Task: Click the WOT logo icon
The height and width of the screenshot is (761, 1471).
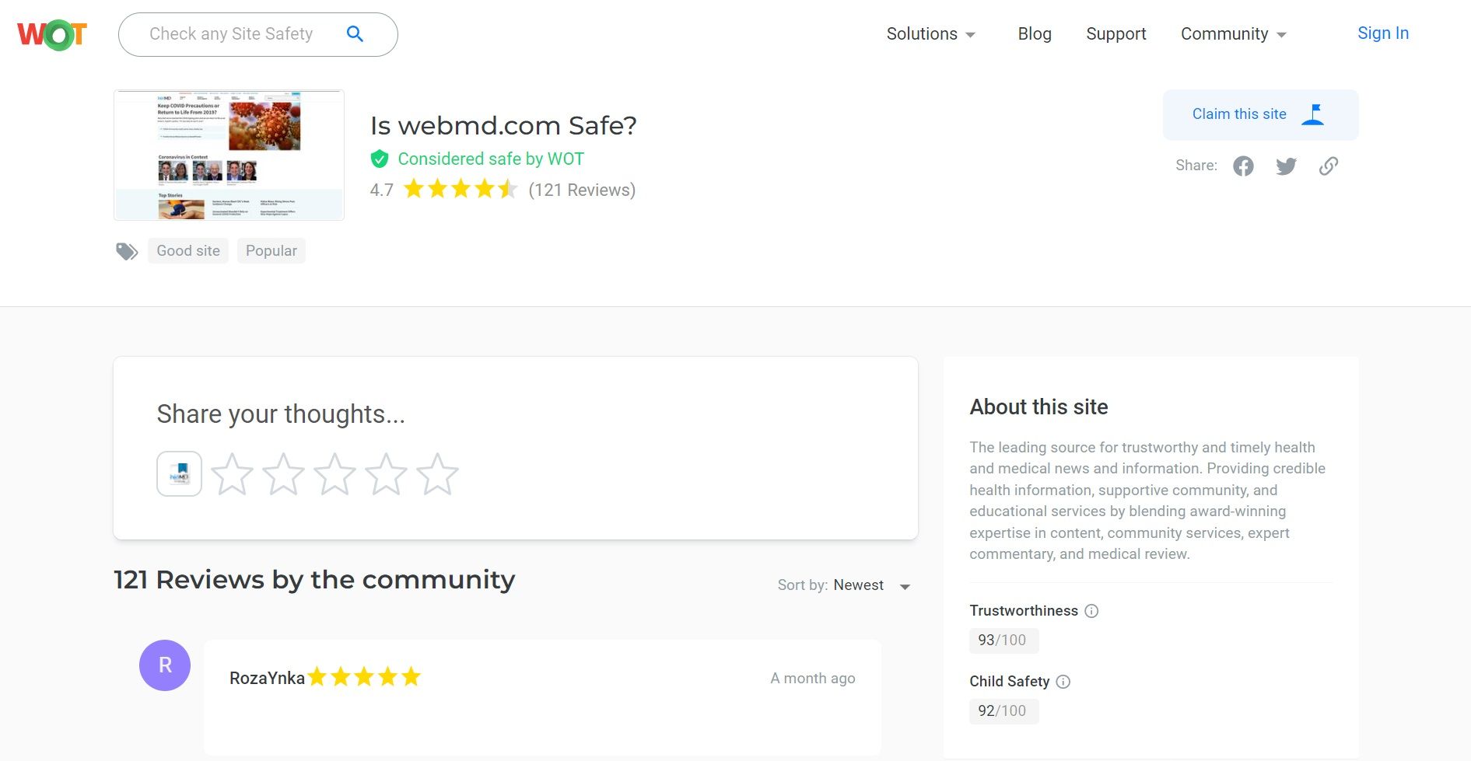Action: (x=51, y=34)
